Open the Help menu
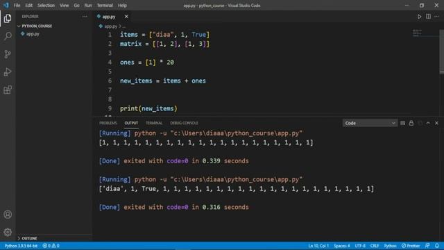This screenshot has width=444, height=250. (122, 6)
